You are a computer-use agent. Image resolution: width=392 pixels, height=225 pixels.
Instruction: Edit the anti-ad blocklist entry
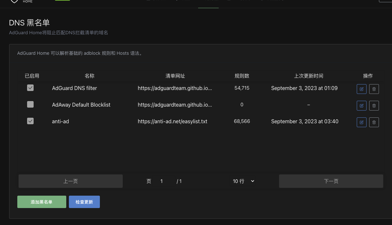361,122
